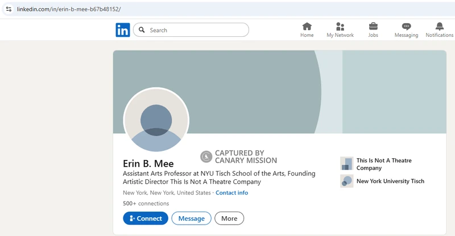The width and height of the screenshot is (455, 236).
Task: Click New York, New York, United States location
Action: (x=167, y=193)
